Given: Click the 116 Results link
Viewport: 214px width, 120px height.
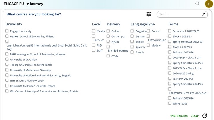Looking at the screenshot, I should click(x=179, y=116).
